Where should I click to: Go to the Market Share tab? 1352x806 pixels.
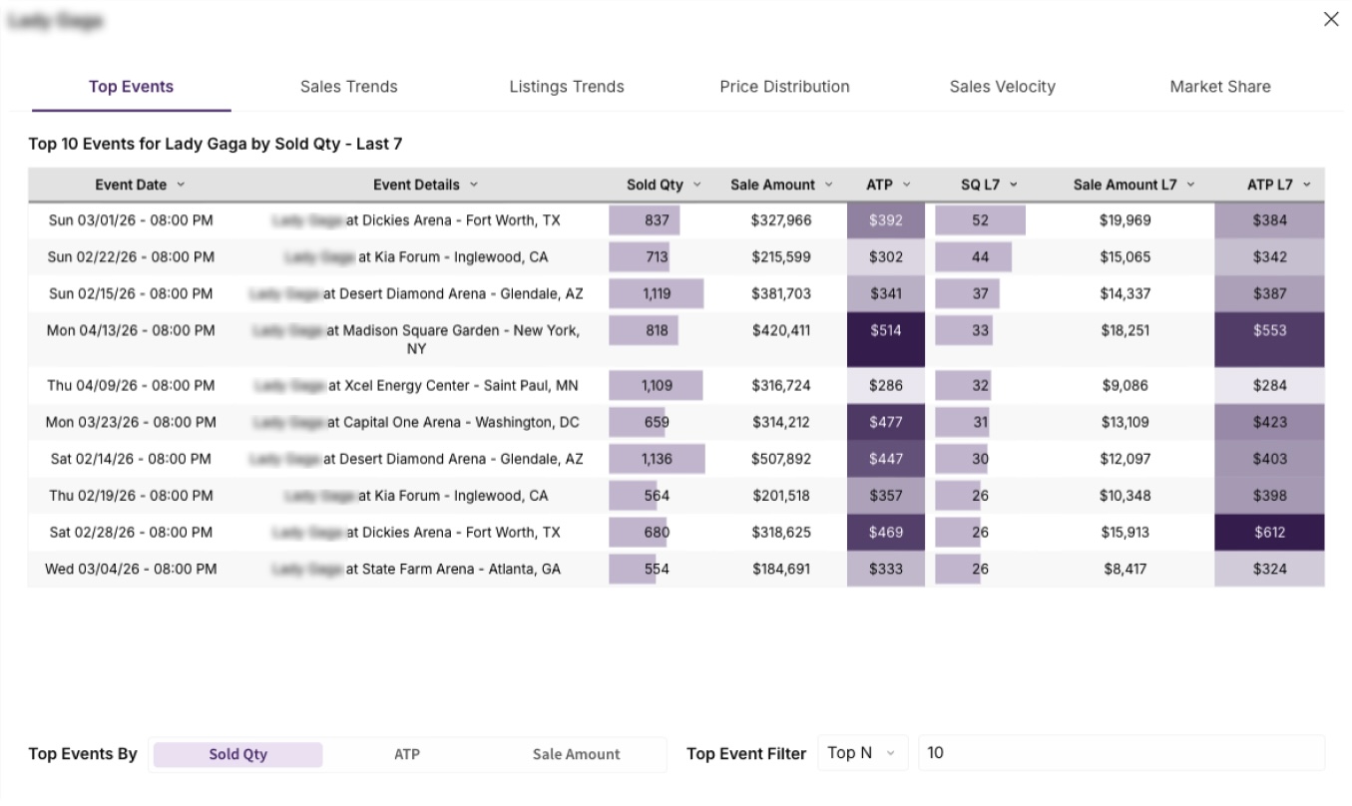tap(1219, 87)
